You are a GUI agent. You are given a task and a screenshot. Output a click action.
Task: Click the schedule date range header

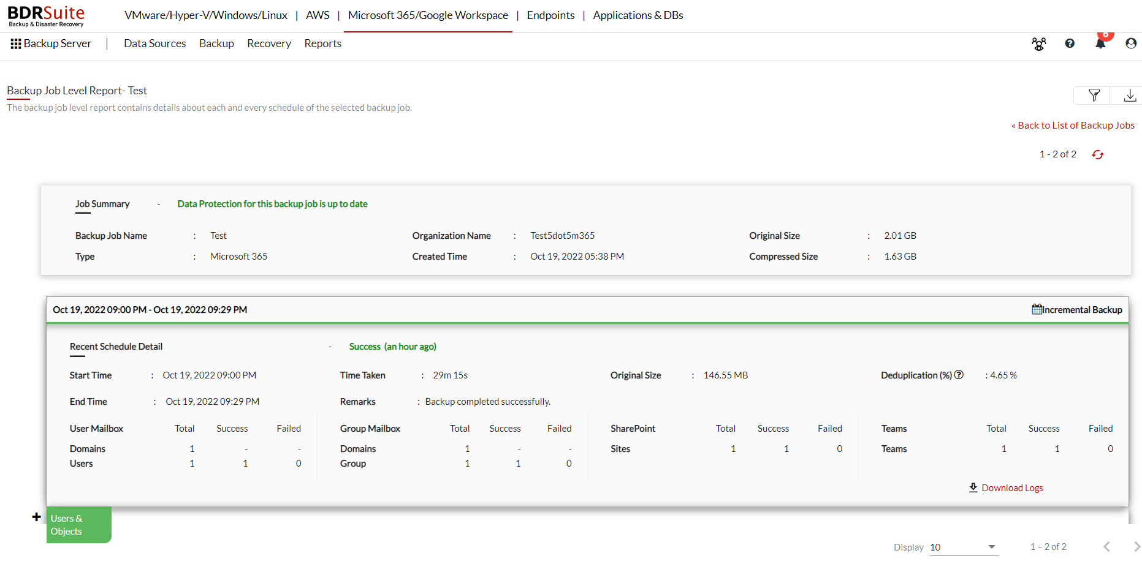(150, 310)
